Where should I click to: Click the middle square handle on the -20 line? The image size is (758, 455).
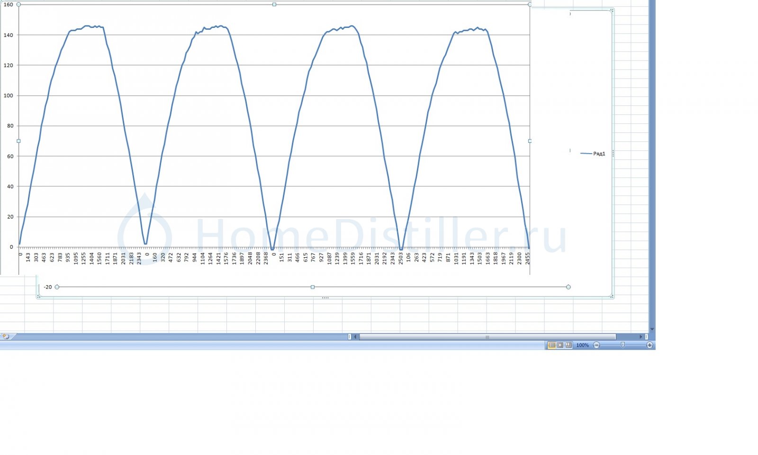point(312,287)
